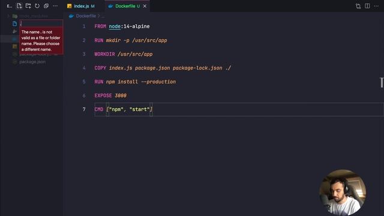Click the package-lock.json text on line 4
This screenshot has width=384, height=216.
(197, 68)
